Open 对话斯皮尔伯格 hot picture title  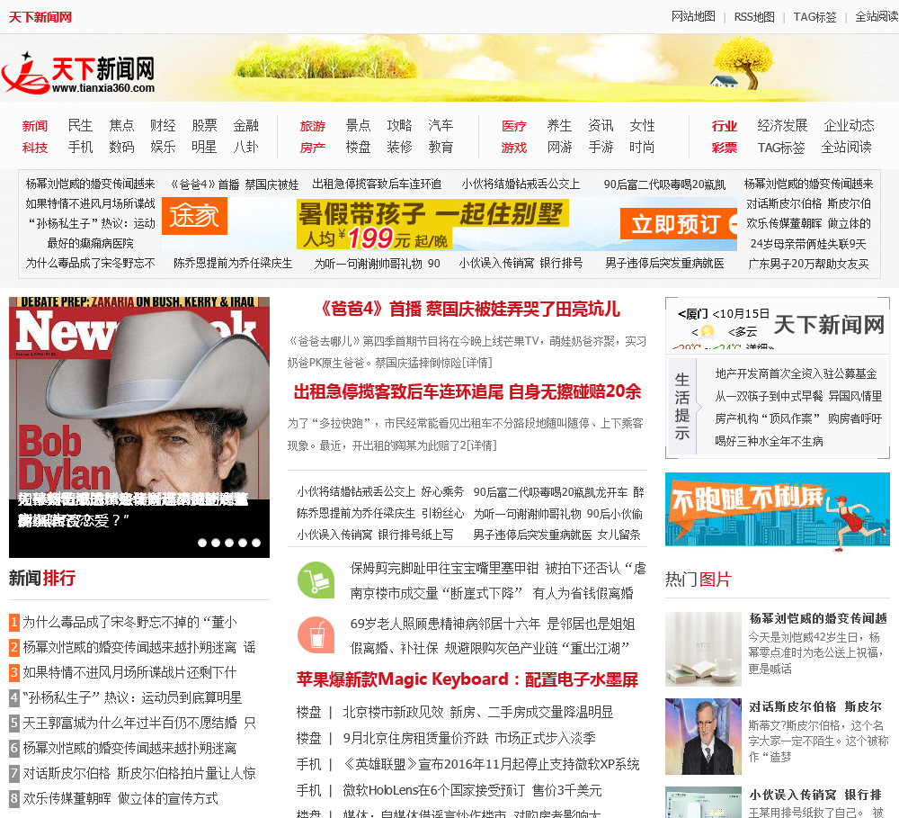815,706
